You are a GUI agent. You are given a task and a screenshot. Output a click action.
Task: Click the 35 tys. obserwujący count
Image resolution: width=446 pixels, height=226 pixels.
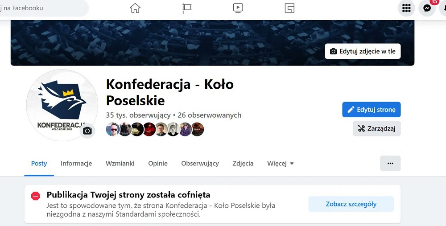[x=138, y=115]
